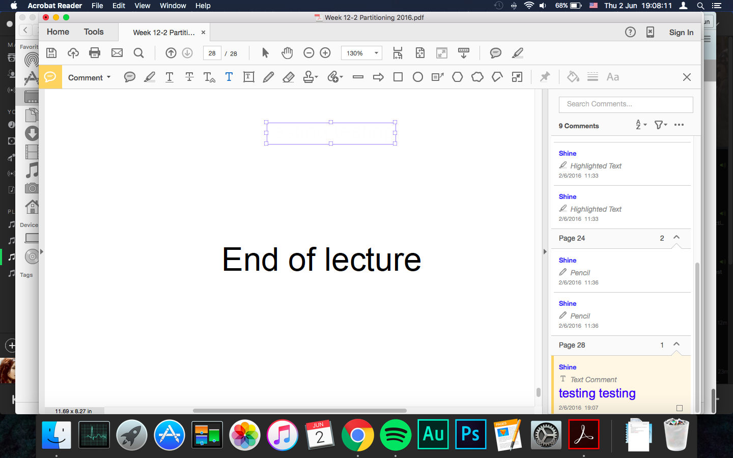Viewport: 733px width, 458px height.
Task: Click the Send by email envelope icon
Action: click(x=117, y=53)
